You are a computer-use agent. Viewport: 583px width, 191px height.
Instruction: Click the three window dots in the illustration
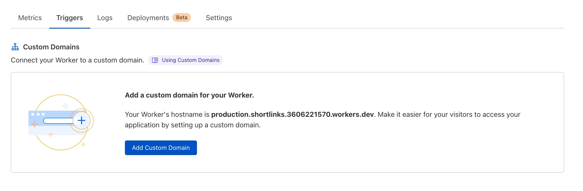(38, 114)
